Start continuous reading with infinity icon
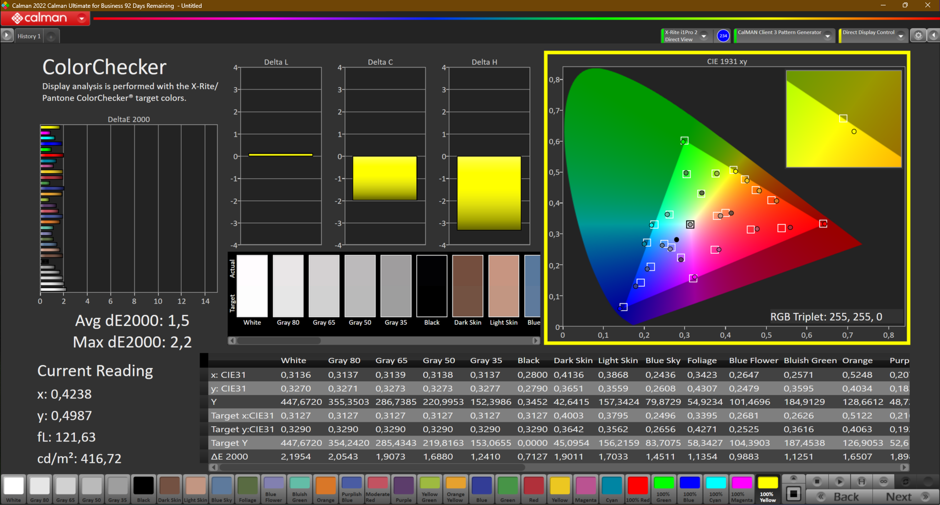940x505 pixels. pos(883,482)
